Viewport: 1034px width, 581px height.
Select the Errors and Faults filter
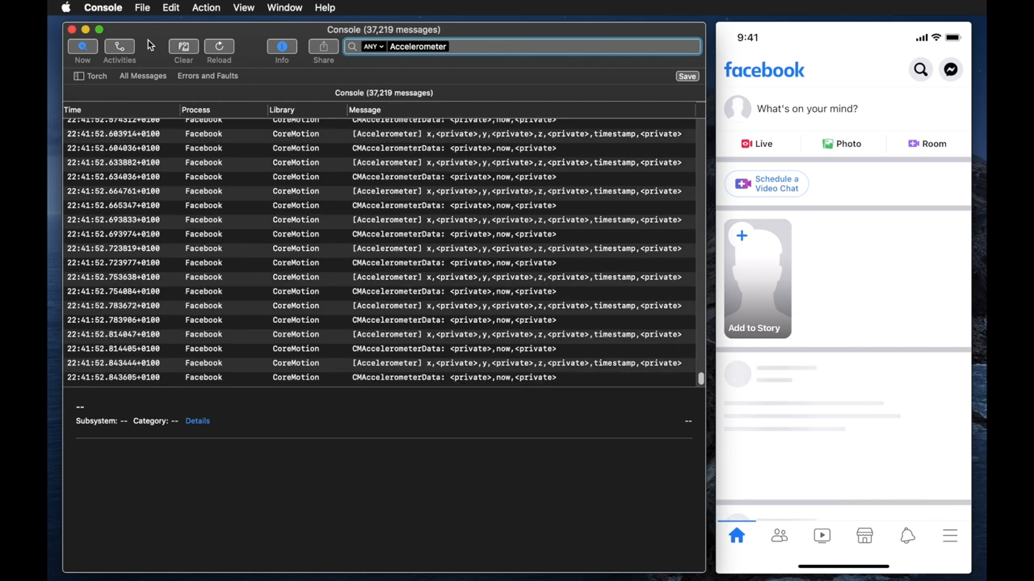click(x=208, y=76)
